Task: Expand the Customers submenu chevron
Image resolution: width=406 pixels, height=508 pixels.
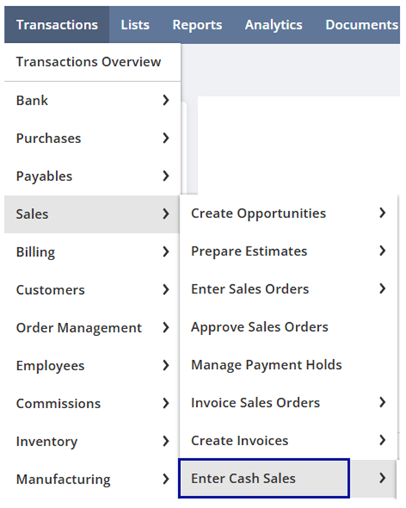Action: tap(166, 290)
